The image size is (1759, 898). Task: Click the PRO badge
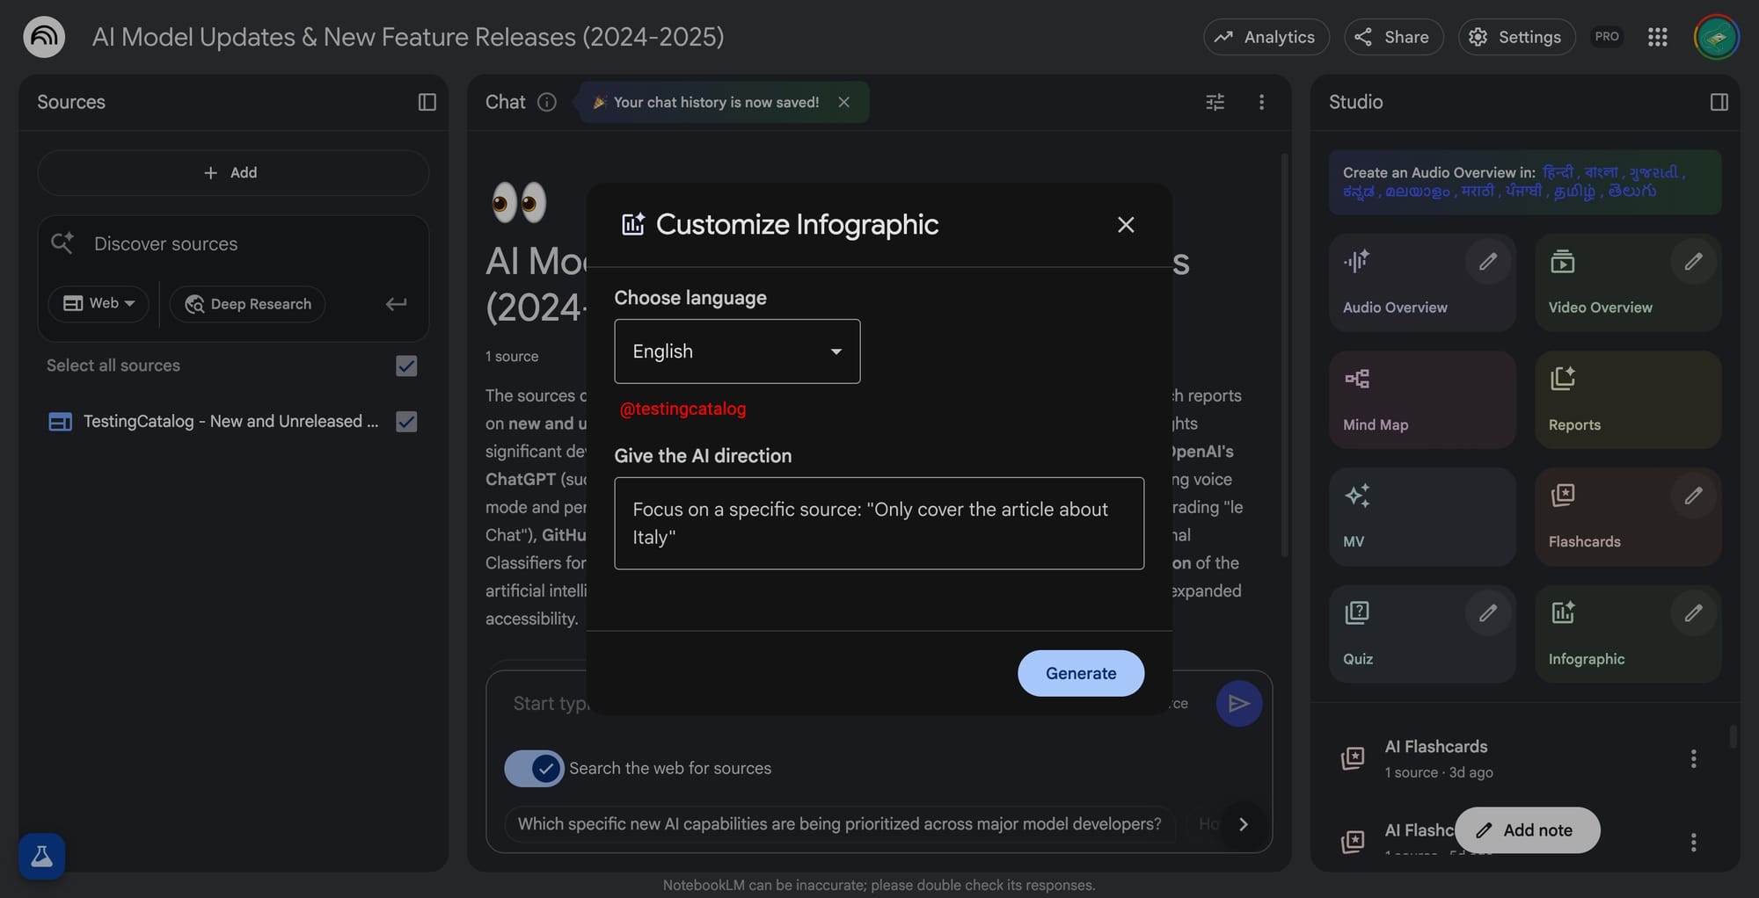(1607, 37)
